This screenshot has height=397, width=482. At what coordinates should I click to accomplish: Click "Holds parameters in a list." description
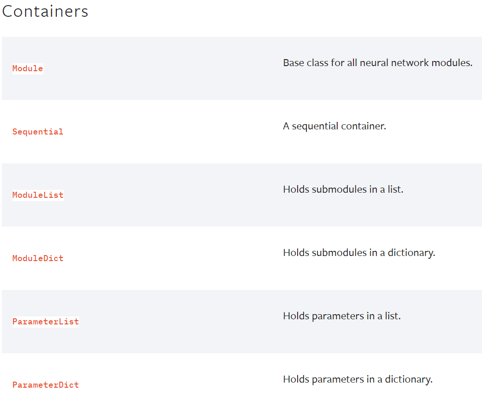(x=342, y=316)
